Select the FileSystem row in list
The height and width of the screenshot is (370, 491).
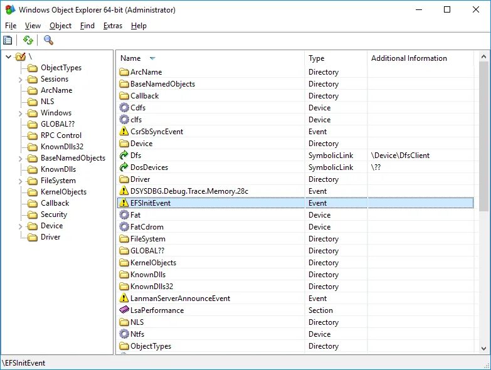point(295,239)
